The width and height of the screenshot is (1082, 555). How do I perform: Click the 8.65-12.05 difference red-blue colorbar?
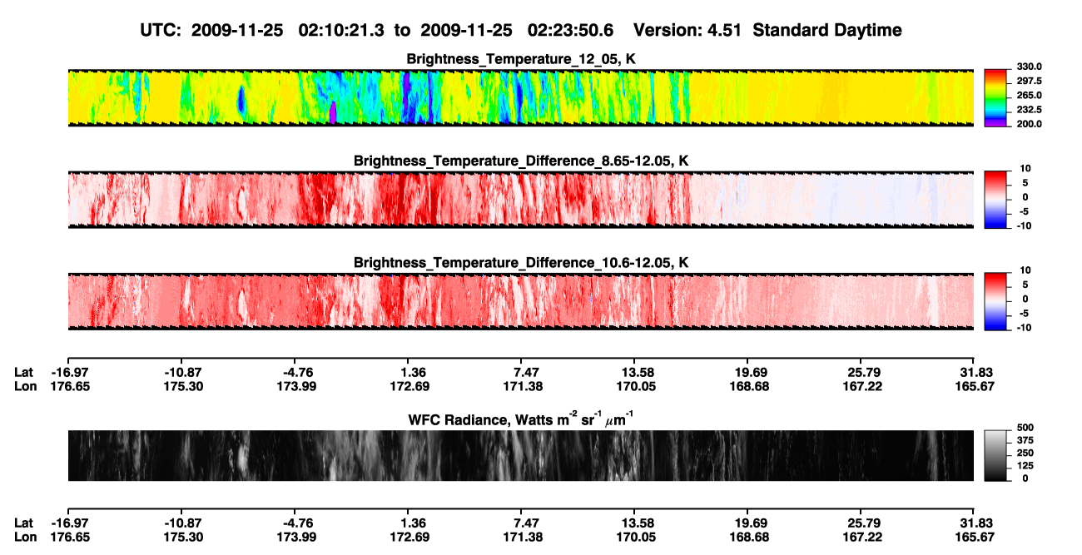tap(995, 199)
